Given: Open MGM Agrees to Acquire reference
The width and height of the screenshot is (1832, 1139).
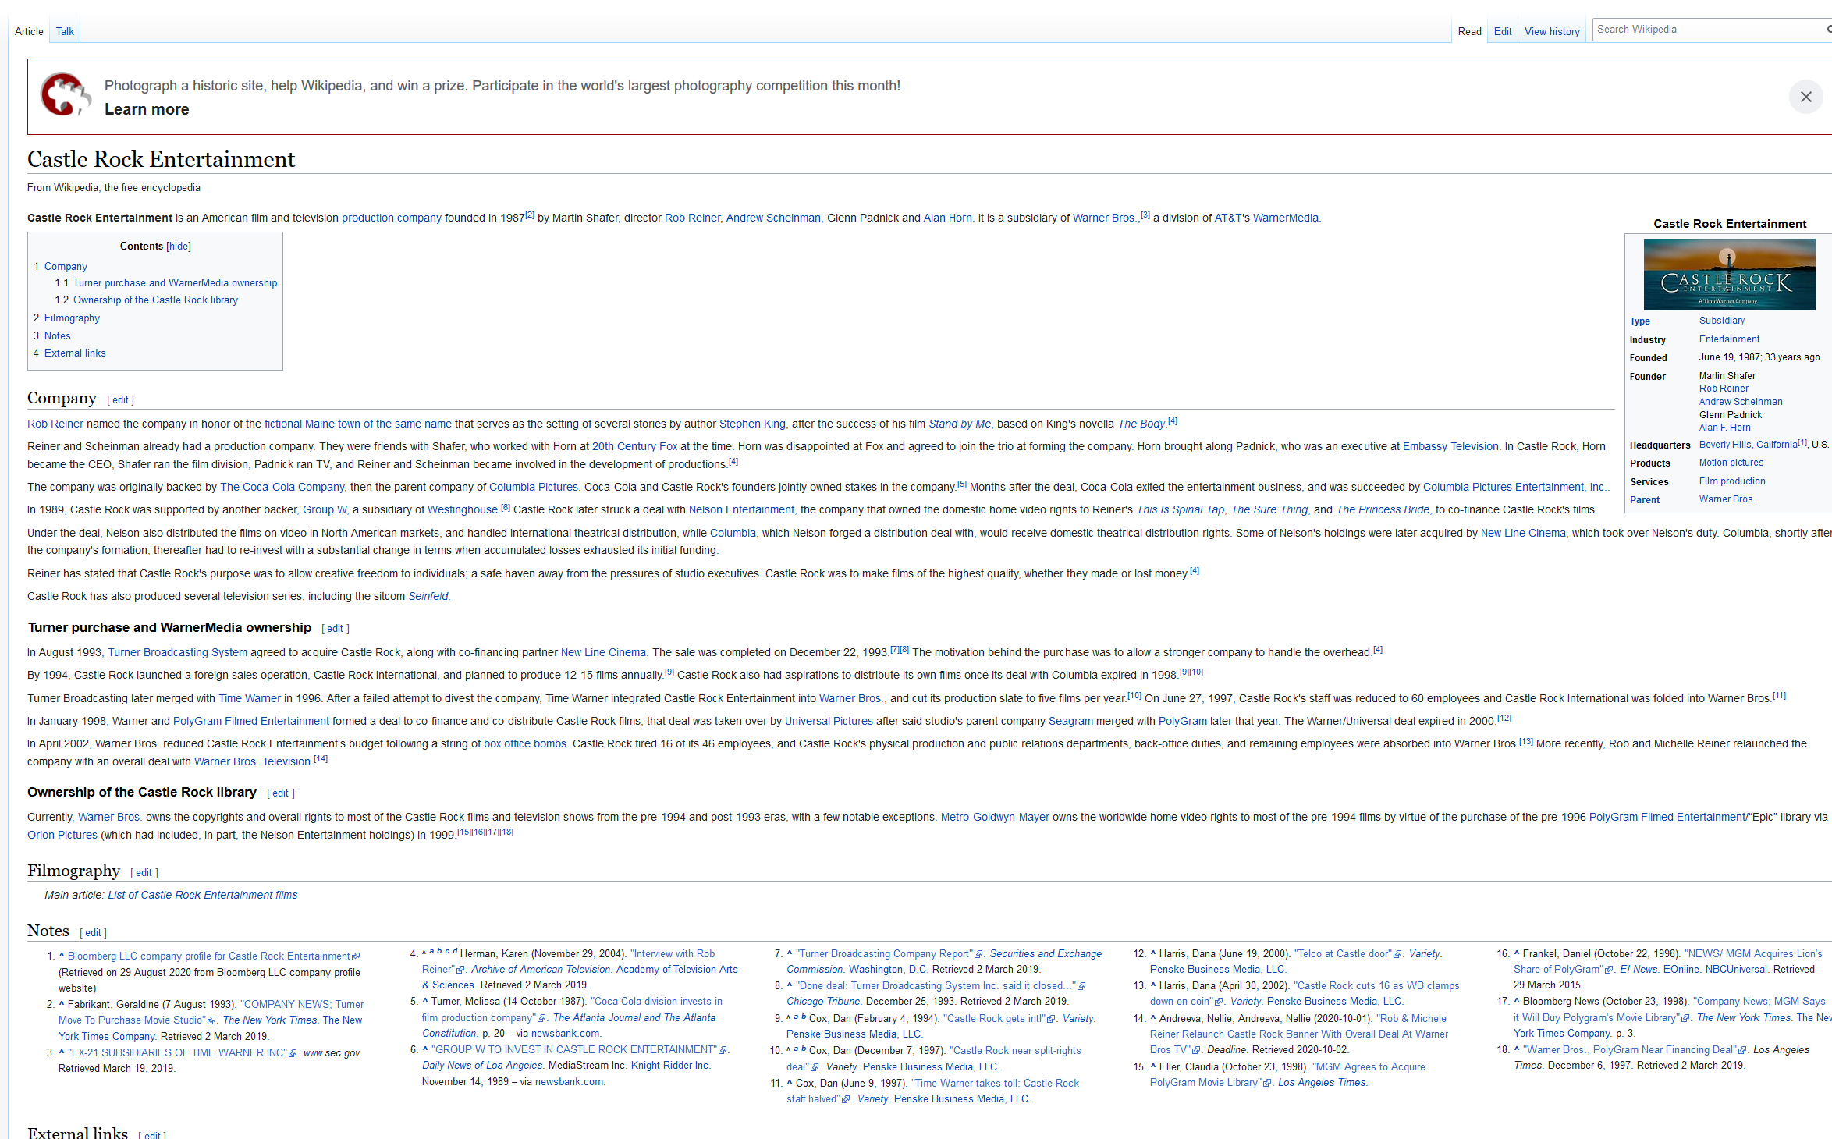Looking at the screenshot, I should click(x=1287, y=1075).
